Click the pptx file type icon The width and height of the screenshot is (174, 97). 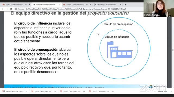pyautogui.click(x=4, y=91)
